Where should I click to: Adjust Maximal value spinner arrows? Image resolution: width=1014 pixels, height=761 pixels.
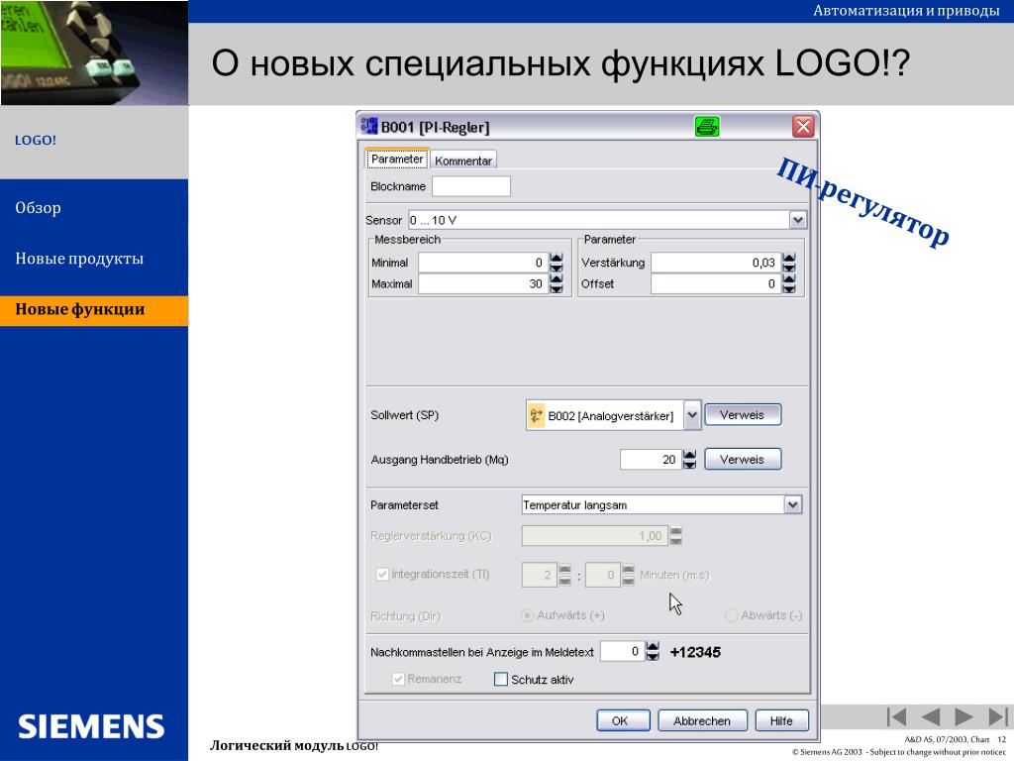coord(557,283)
